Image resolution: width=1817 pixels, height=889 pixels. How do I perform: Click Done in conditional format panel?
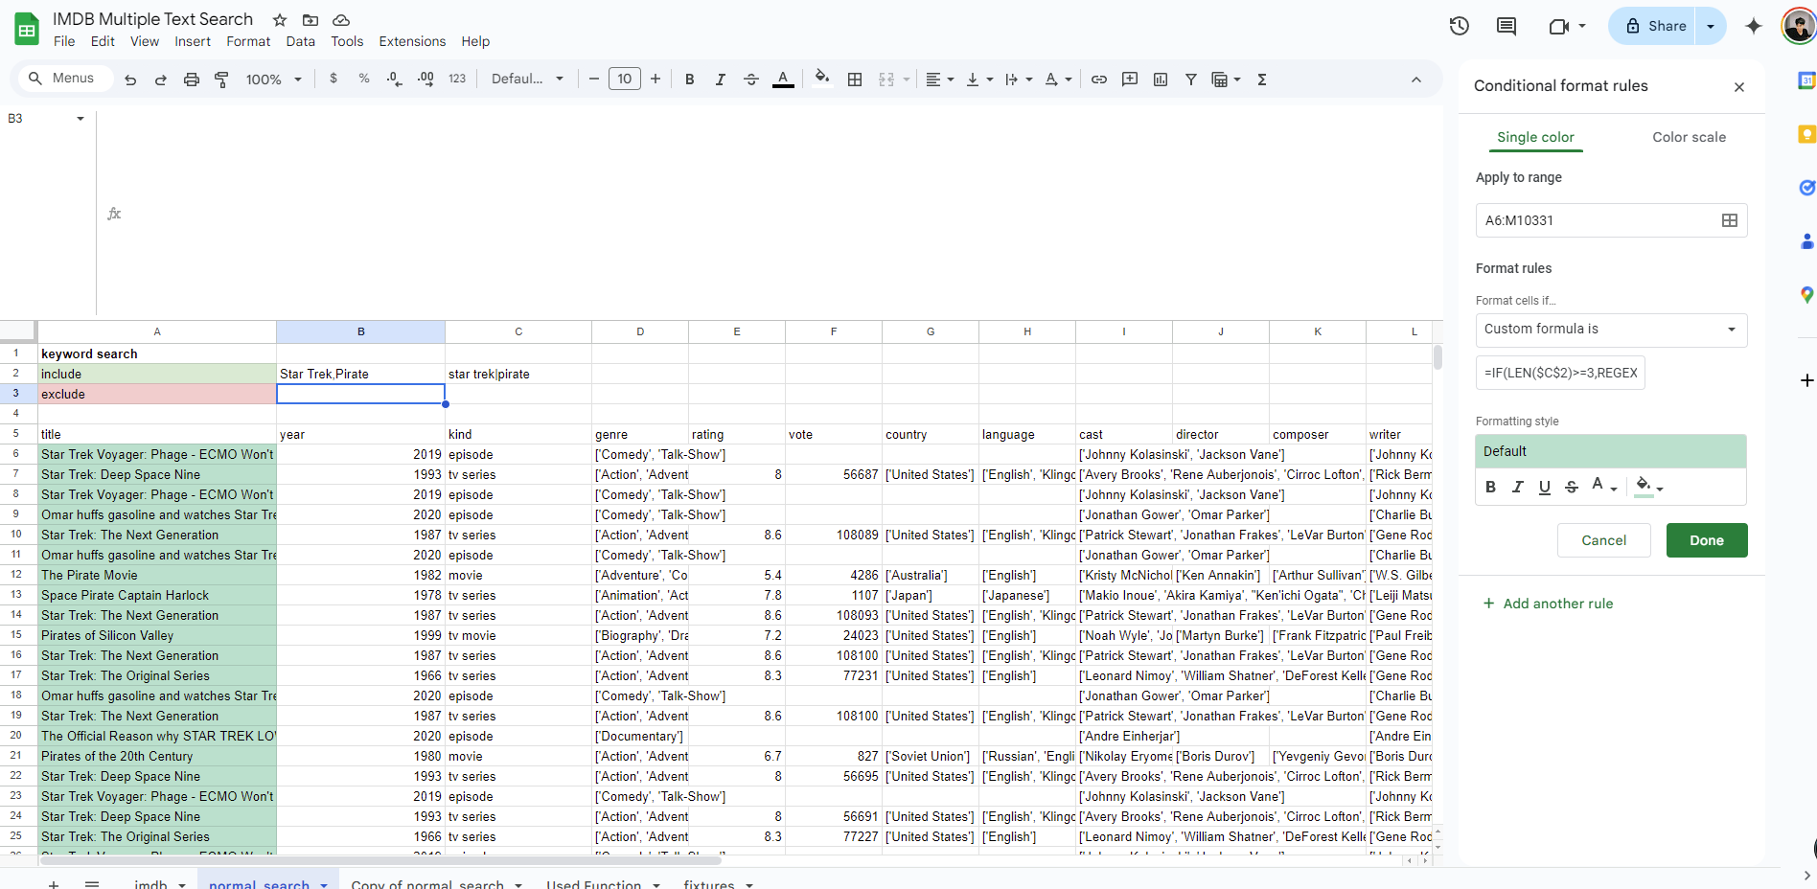click(1707, 540)
